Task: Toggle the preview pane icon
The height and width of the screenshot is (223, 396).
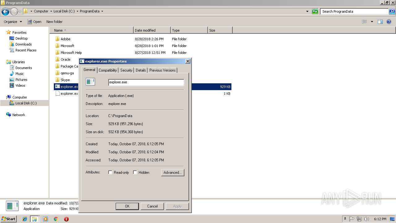Action: pos(380,22)
